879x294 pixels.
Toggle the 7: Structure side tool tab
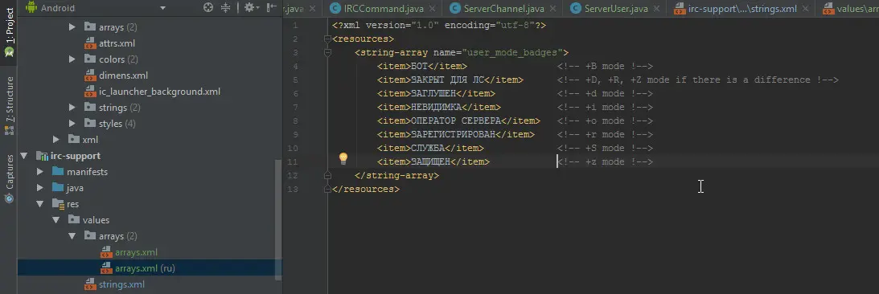(x=9, y=106)
